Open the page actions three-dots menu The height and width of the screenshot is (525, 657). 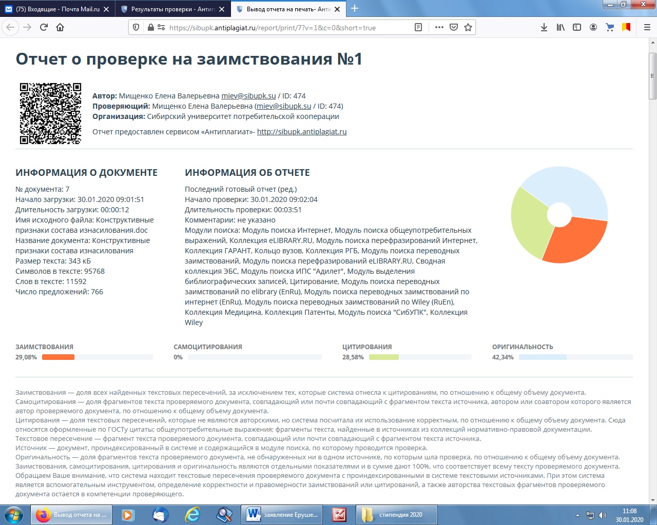pos(439,28)
